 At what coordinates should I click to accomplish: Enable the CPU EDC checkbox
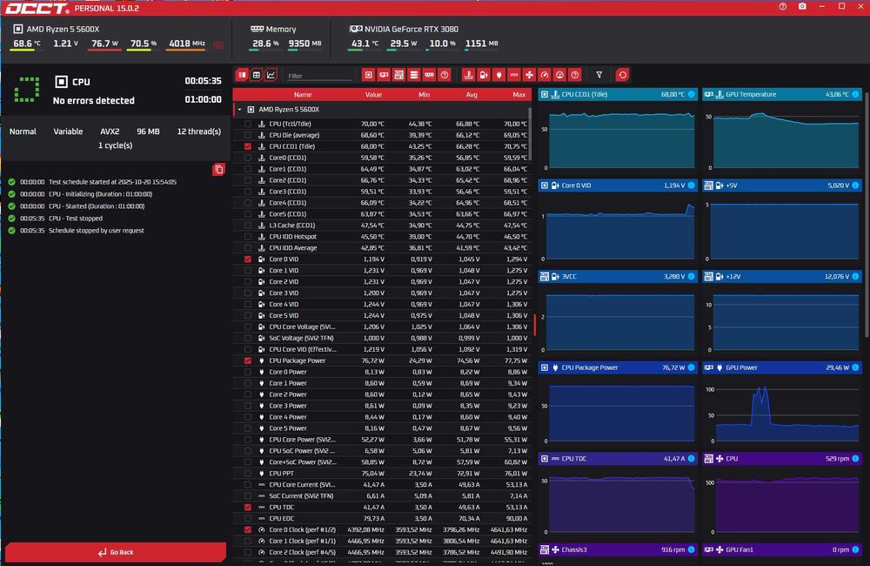(247, 518)
